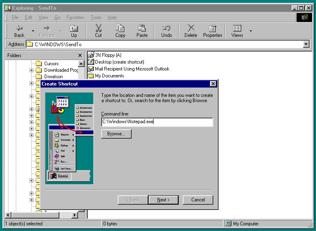Open the File menu
The width and height of the screenshot is (316, 231).
(x=15, y=17)
